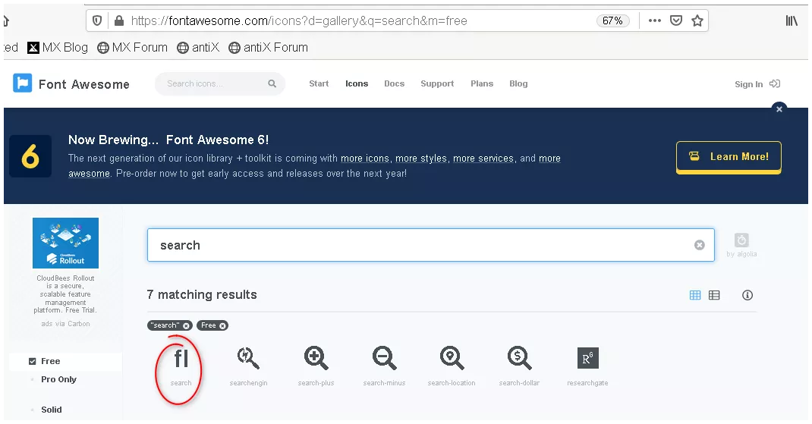Open MX Forum bookmark
This screenshot has width=812, height=424.
(x=133, y=48)
